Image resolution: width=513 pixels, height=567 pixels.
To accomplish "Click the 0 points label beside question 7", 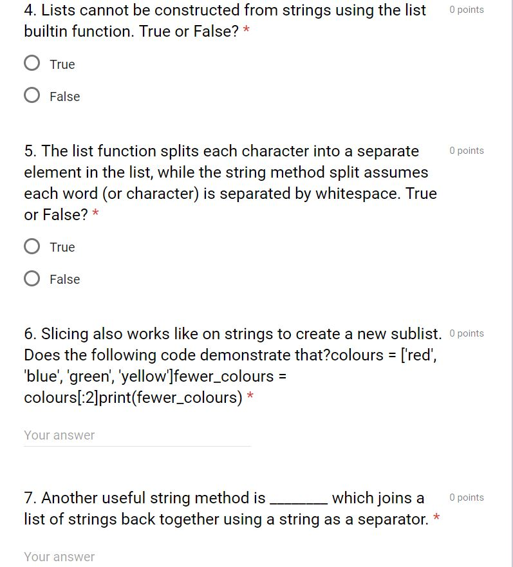I will pyautogui.click(x=466, y=497).
